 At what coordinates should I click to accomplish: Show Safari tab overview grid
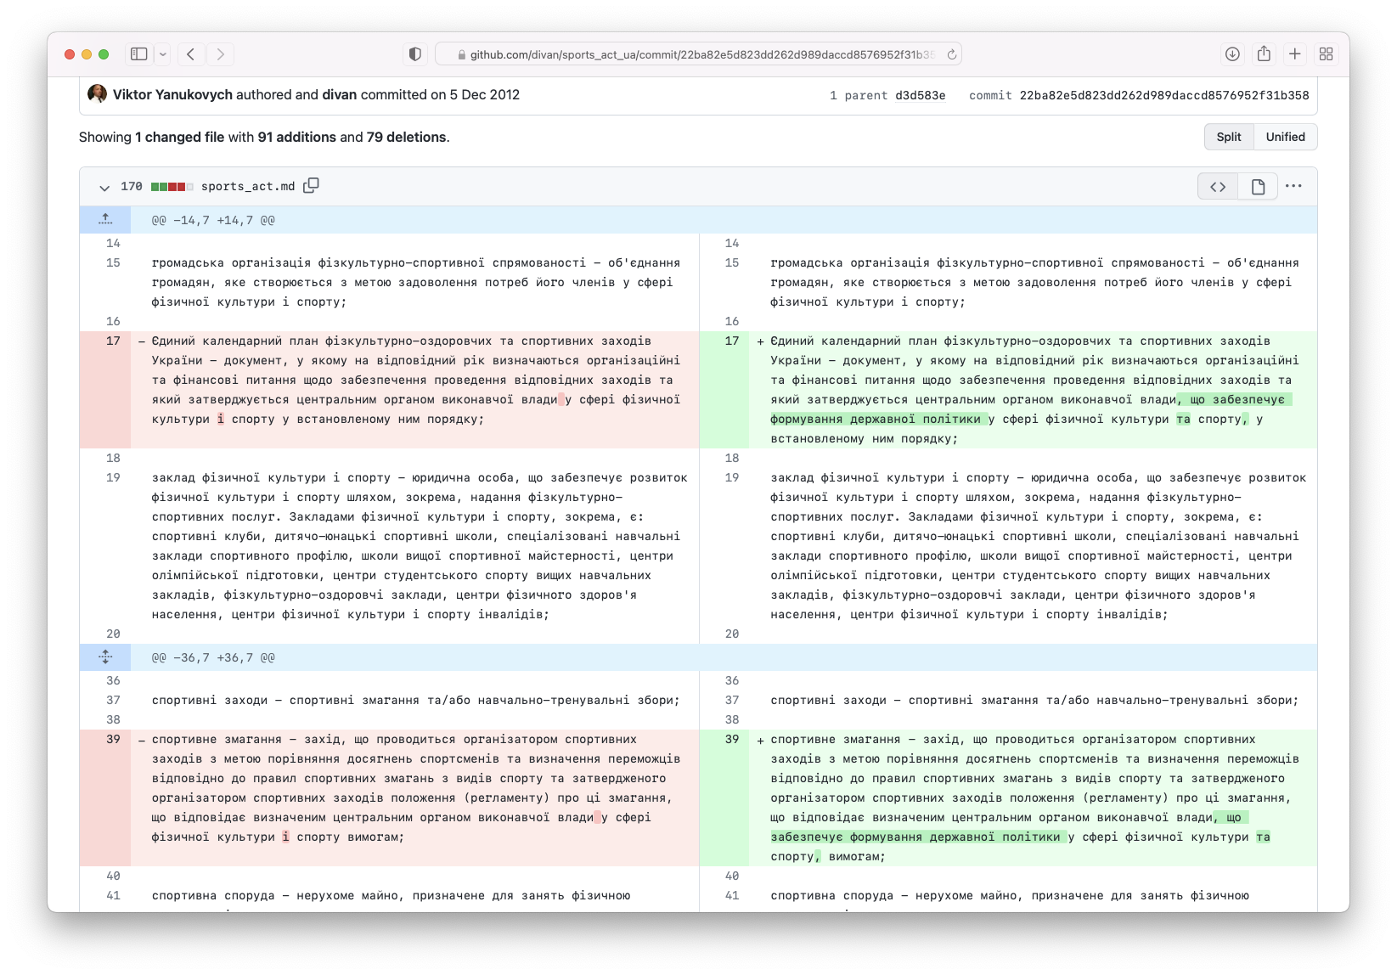1326,54
